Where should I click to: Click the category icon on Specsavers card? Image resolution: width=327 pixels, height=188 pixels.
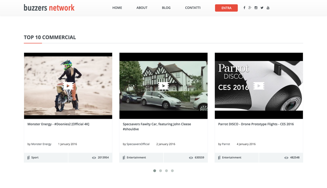(x=124, y=158)
